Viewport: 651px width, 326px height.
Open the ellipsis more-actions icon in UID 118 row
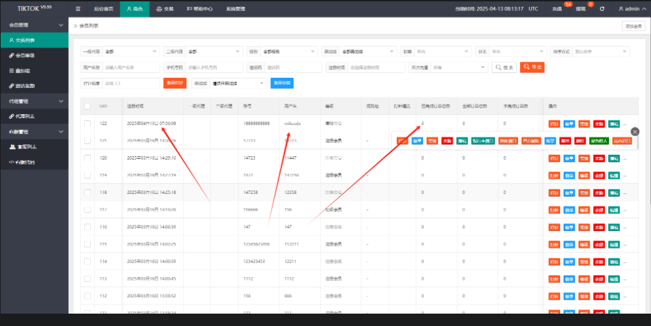[x=625, y=193]
